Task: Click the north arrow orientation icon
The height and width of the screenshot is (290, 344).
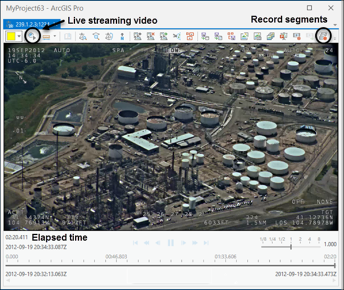Action: coord(122,36)
